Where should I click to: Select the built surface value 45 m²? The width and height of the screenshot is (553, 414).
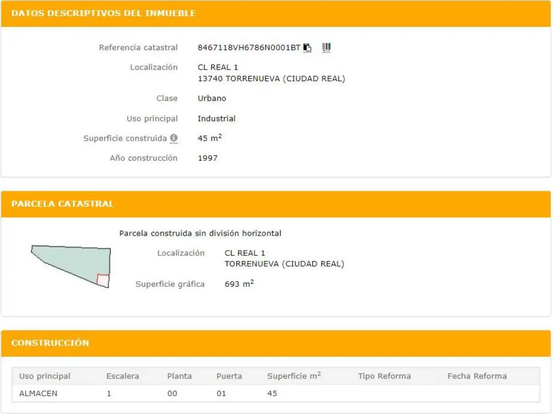tap(210, 138)
